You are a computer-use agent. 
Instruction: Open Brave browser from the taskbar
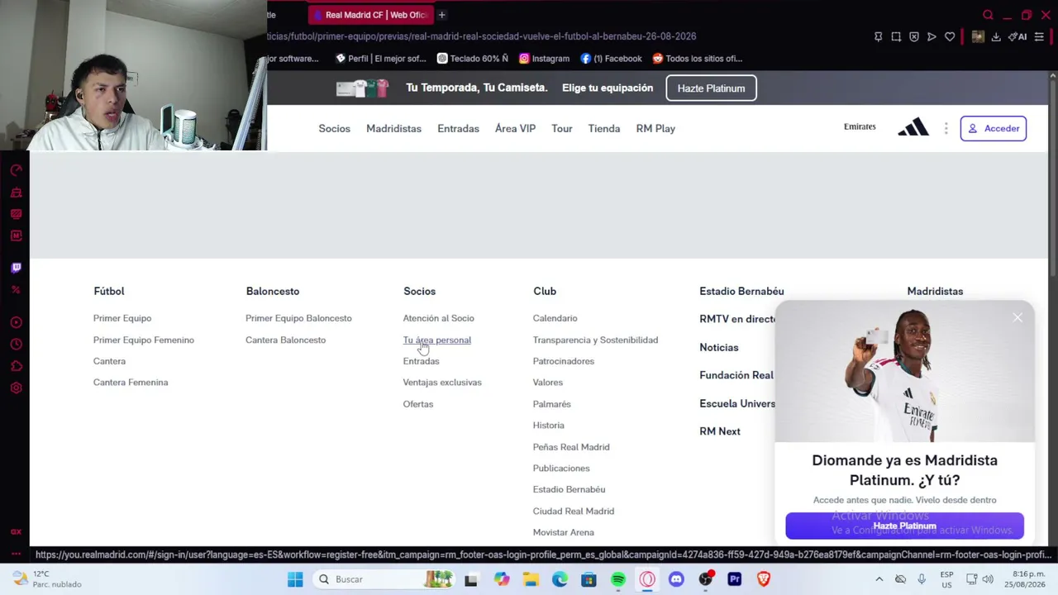[763, 579]
